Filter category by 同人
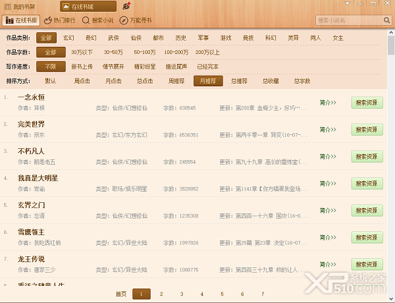This screenshot has width=395, height=303. point(315,38)
